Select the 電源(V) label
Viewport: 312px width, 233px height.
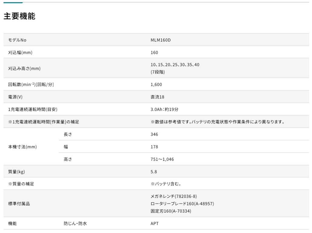point(15,97)
